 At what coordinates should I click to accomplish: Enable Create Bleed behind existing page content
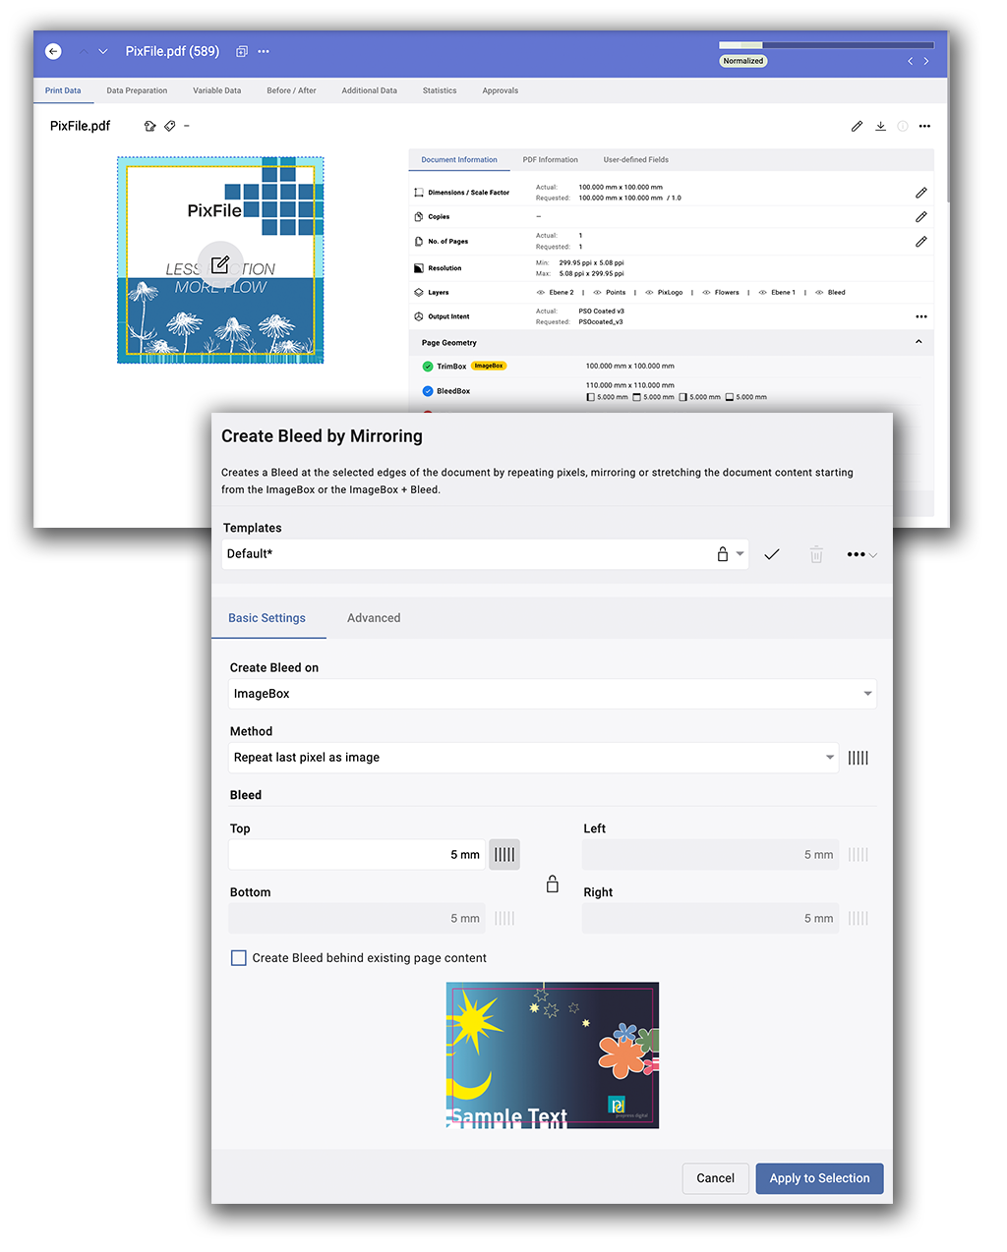tap(239, 958)
